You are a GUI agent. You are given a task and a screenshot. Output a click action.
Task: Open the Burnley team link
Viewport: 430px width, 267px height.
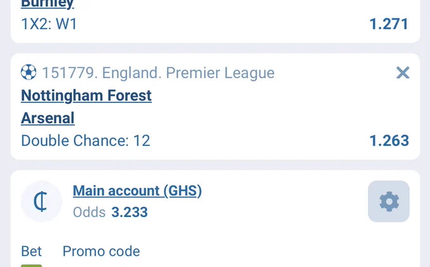coord(47,4)
